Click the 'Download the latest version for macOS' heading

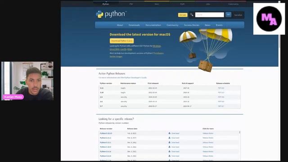pos(140,34)
